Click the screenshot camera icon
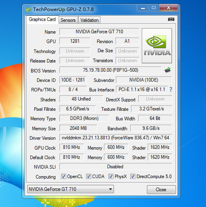 171,19
